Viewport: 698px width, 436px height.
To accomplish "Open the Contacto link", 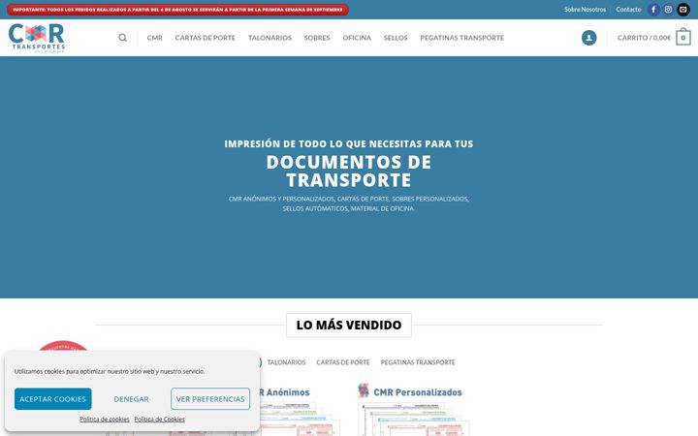I will click(628, 10).
